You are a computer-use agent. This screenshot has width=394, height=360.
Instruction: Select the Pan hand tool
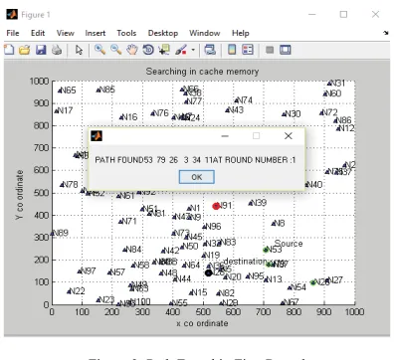132,50
